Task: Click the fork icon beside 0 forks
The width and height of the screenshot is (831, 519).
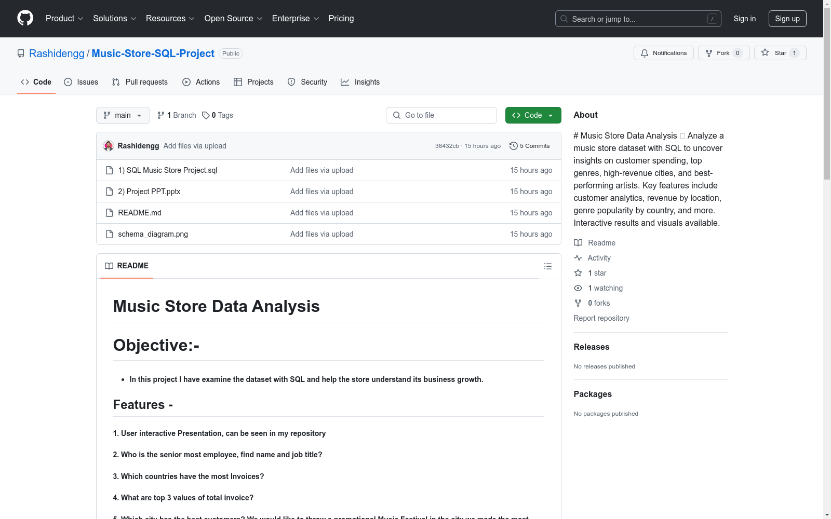Action: pos(578,303)
